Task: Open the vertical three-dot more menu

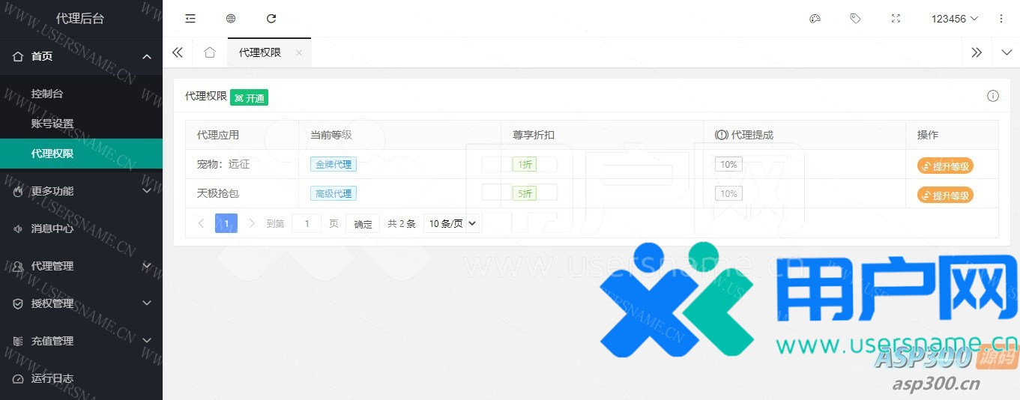Action: pyautogui.click(x=1001, y=19)
